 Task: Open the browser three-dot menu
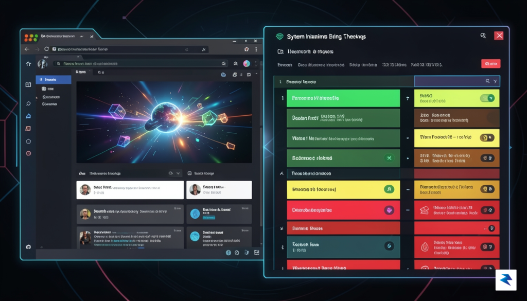pos(256,49)
